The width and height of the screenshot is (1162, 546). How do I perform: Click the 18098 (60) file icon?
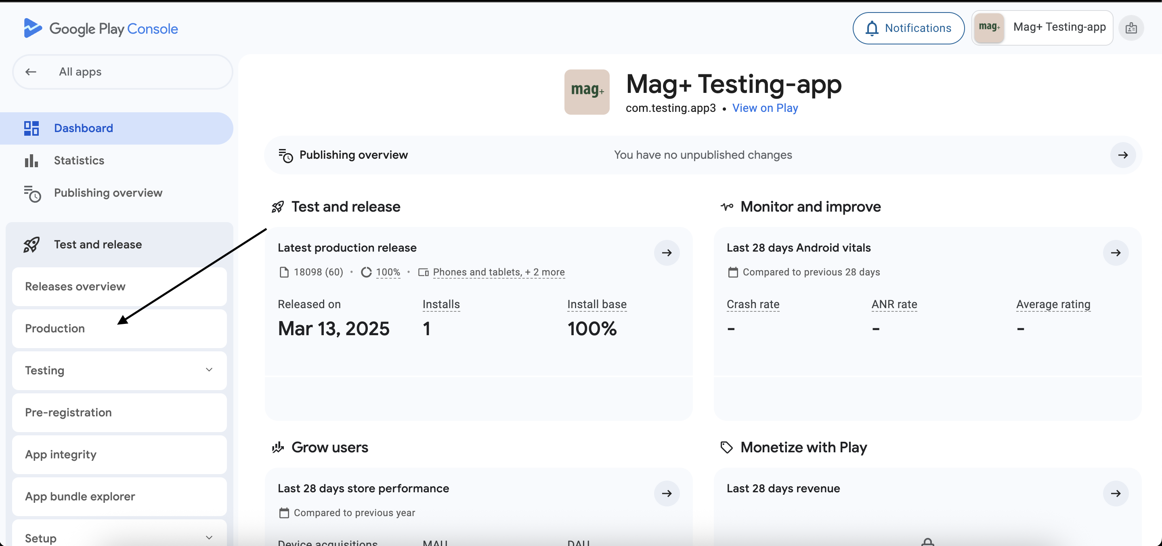284,273
